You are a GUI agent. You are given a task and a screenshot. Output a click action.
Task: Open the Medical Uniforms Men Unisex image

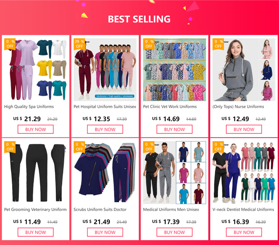174,173
